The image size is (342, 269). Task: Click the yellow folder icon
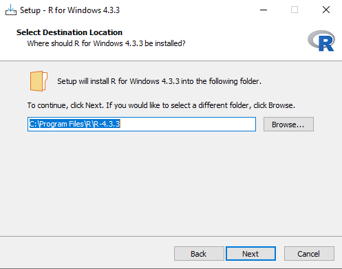click(39, 81)
